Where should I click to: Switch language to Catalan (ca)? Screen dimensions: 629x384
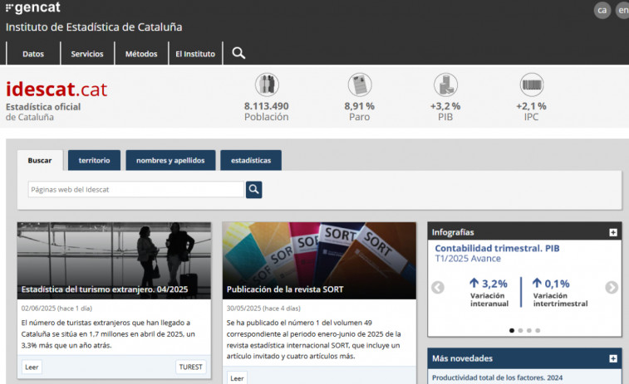(x=602, y=10)
